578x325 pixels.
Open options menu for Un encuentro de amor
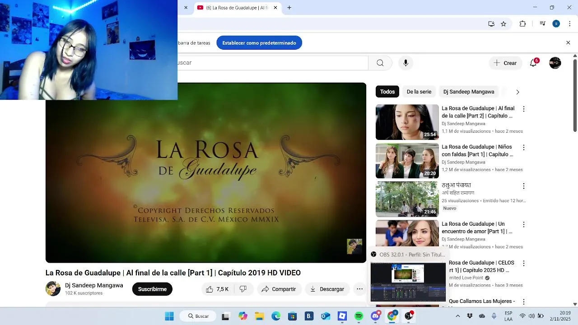coord(524,224)
